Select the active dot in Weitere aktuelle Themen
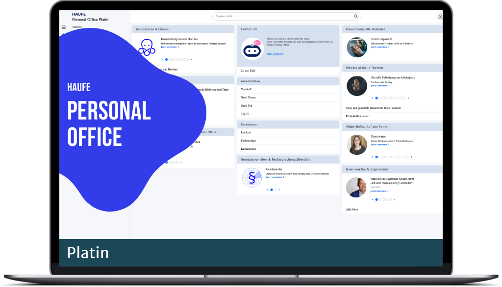This screenshot has height=287, width=502. click(x=376, y=98)
